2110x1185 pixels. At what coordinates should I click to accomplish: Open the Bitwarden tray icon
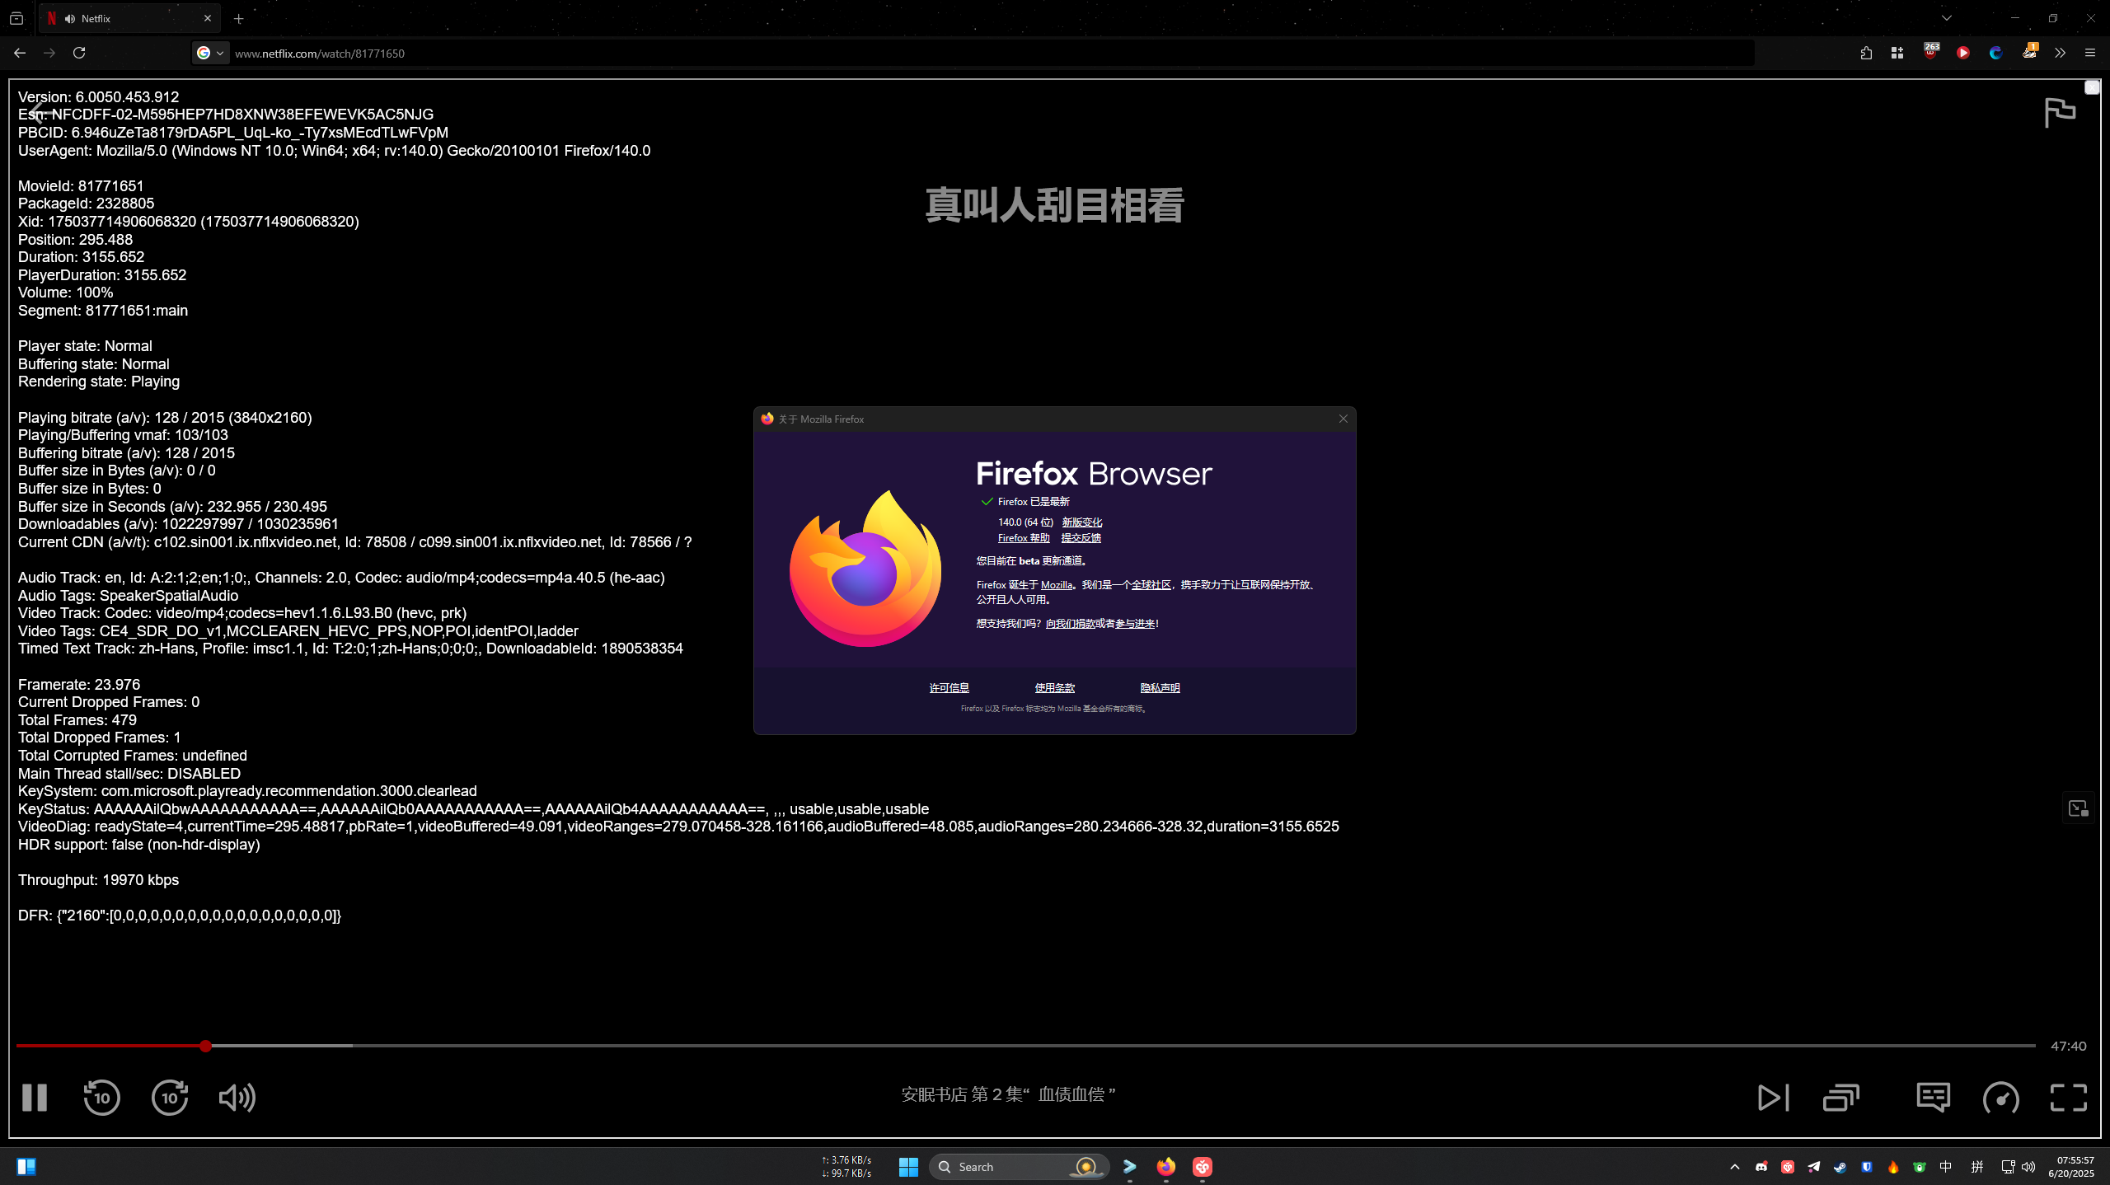coord(1867,1167)
